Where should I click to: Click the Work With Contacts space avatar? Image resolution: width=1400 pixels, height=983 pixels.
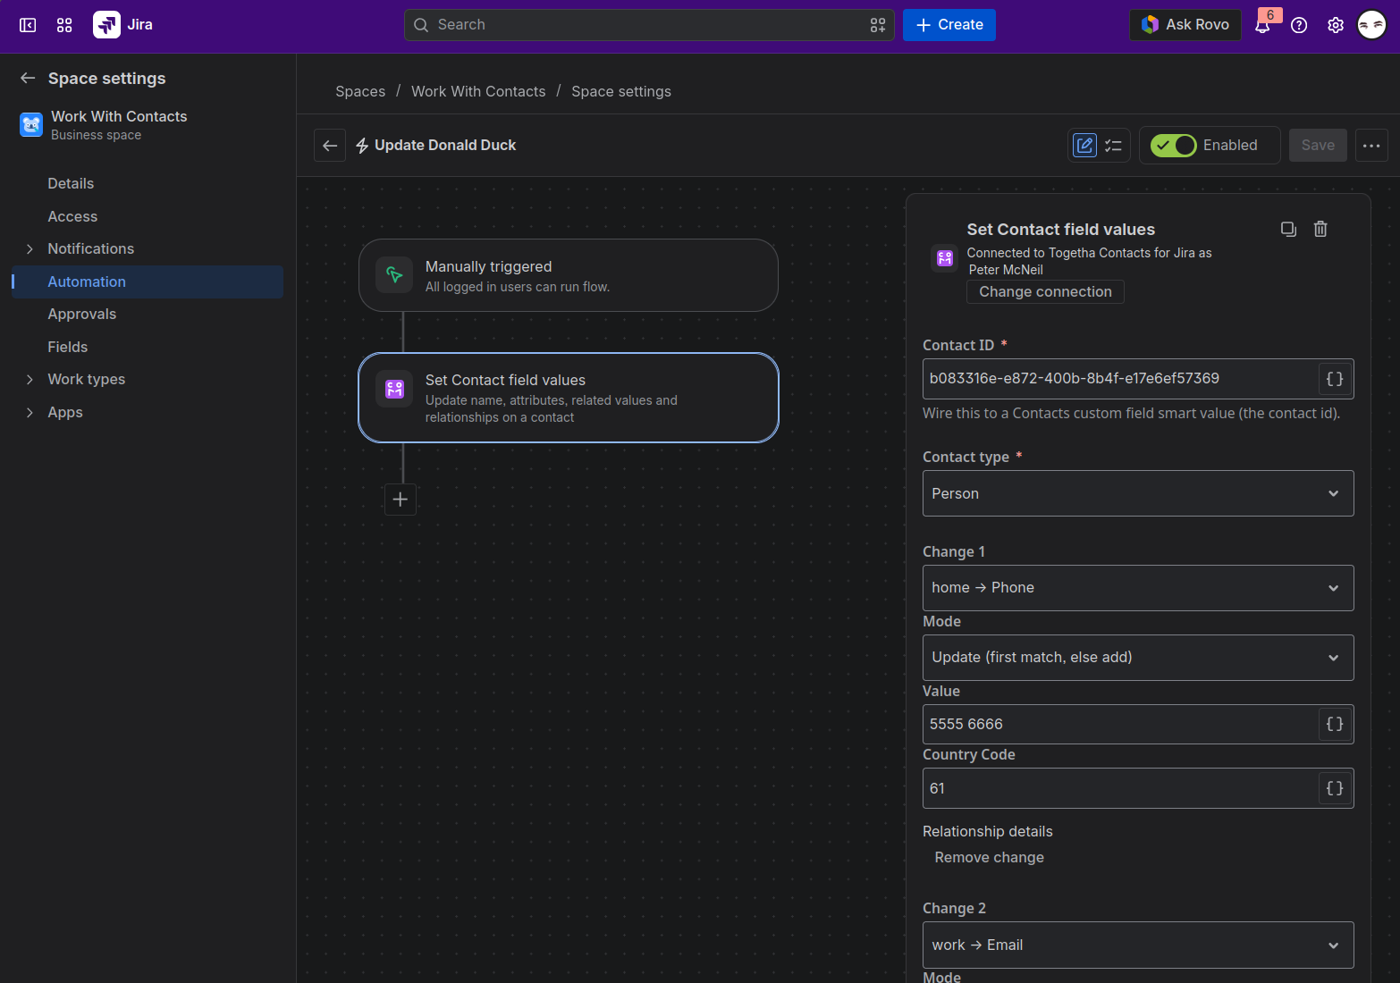(31, 125)
